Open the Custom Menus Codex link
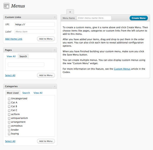The height and width of the screenshot is (150, 153). (122, 69)
